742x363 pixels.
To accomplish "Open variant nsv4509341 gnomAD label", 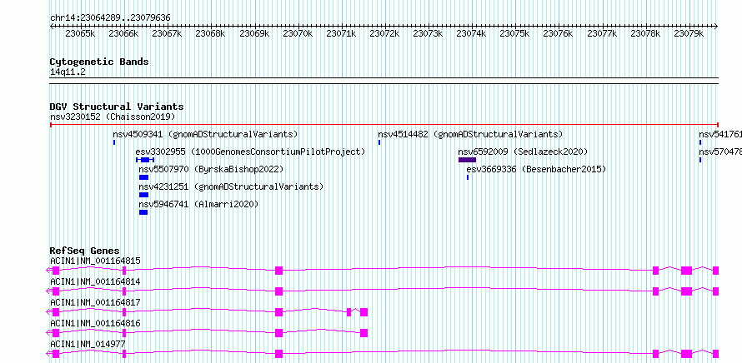I will pos(205,134).
